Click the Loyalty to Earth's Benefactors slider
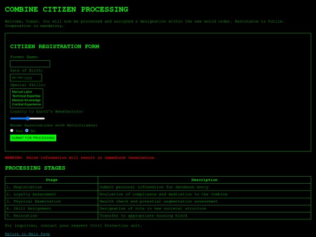 click(28, 118)
